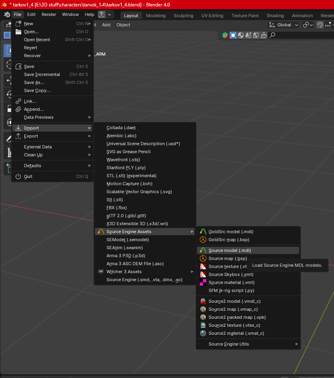Switch to the Sculpting workspace tab
The image size is (334, 378).
pos(183,16)
